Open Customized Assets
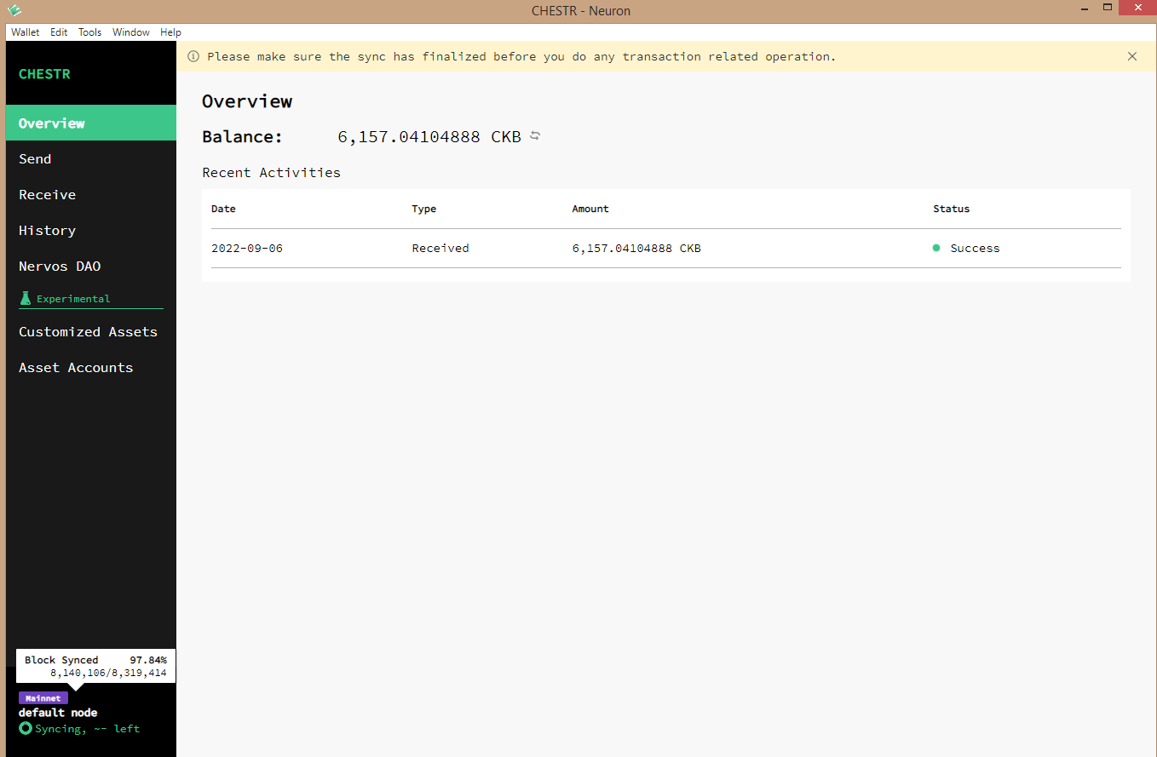1157x757 pixels. point(88,331)
